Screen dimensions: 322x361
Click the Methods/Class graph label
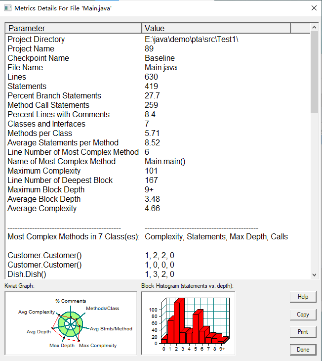tap(103, 309)
